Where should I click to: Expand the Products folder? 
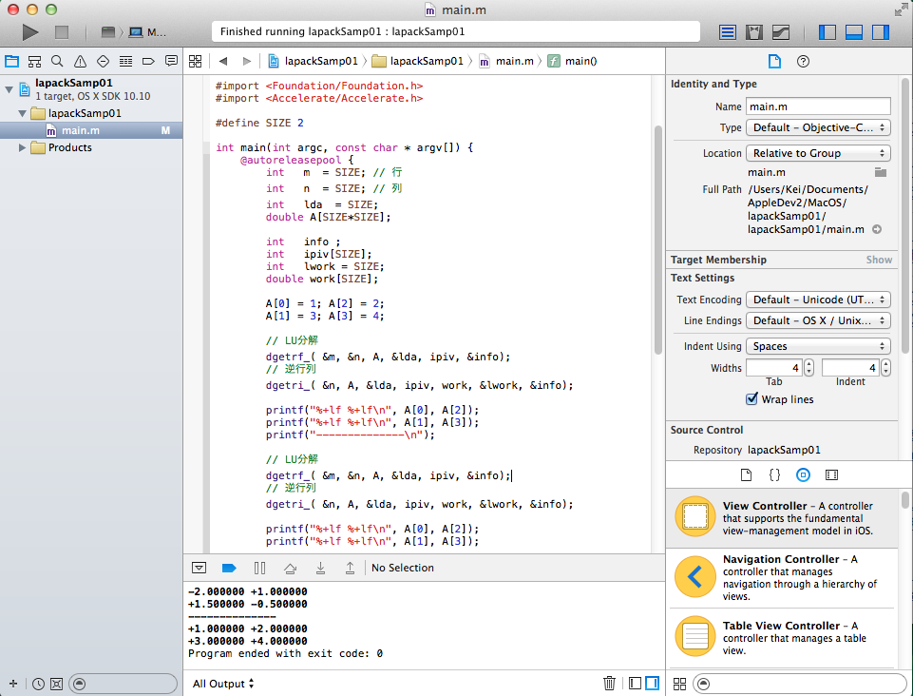[x=24, y=147]
